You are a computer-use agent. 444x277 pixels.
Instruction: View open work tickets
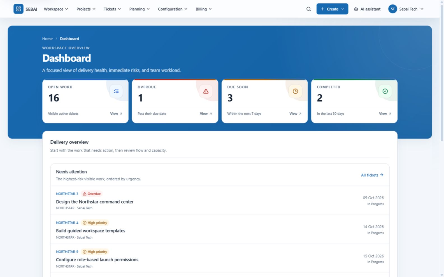click(116, 114)
